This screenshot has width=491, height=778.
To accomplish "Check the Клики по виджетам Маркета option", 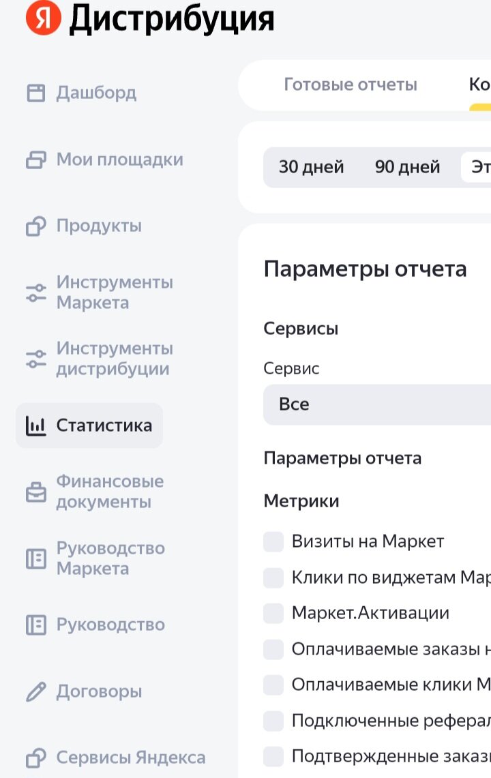I will coord(272,577).
